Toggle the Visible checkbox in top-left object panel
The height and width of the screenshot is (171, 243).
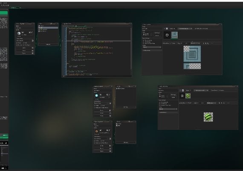click(x=17, y=43)
